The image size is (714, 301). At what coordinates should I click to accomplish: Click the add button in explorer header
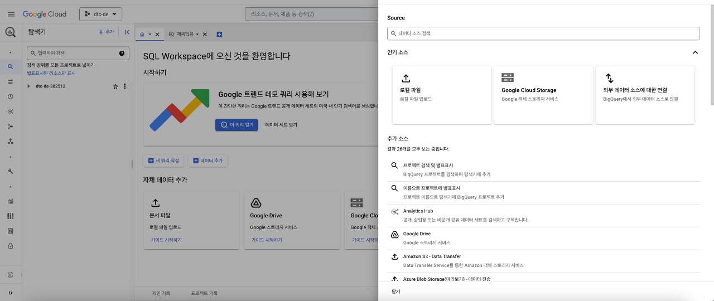click(x=106, y=32)
